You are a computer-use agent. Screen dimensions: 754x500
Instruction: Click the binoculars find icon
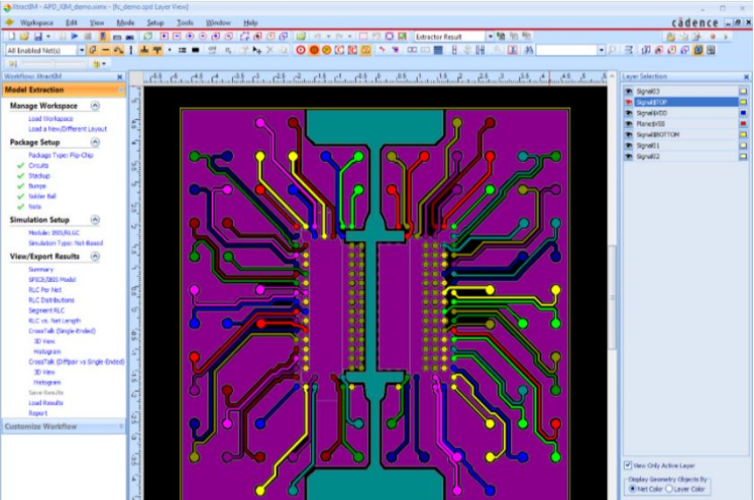point(529,50)
